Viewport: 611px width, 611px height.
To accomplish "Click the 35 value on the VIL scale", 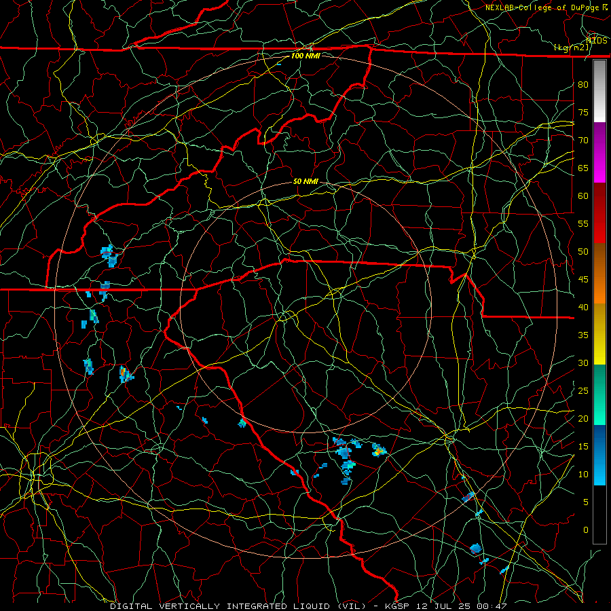I will point(583,335).
